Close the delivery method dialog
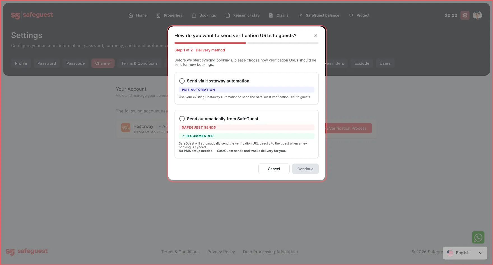The height and width of the screenshot is (265, 493). [x=316, y=36]
